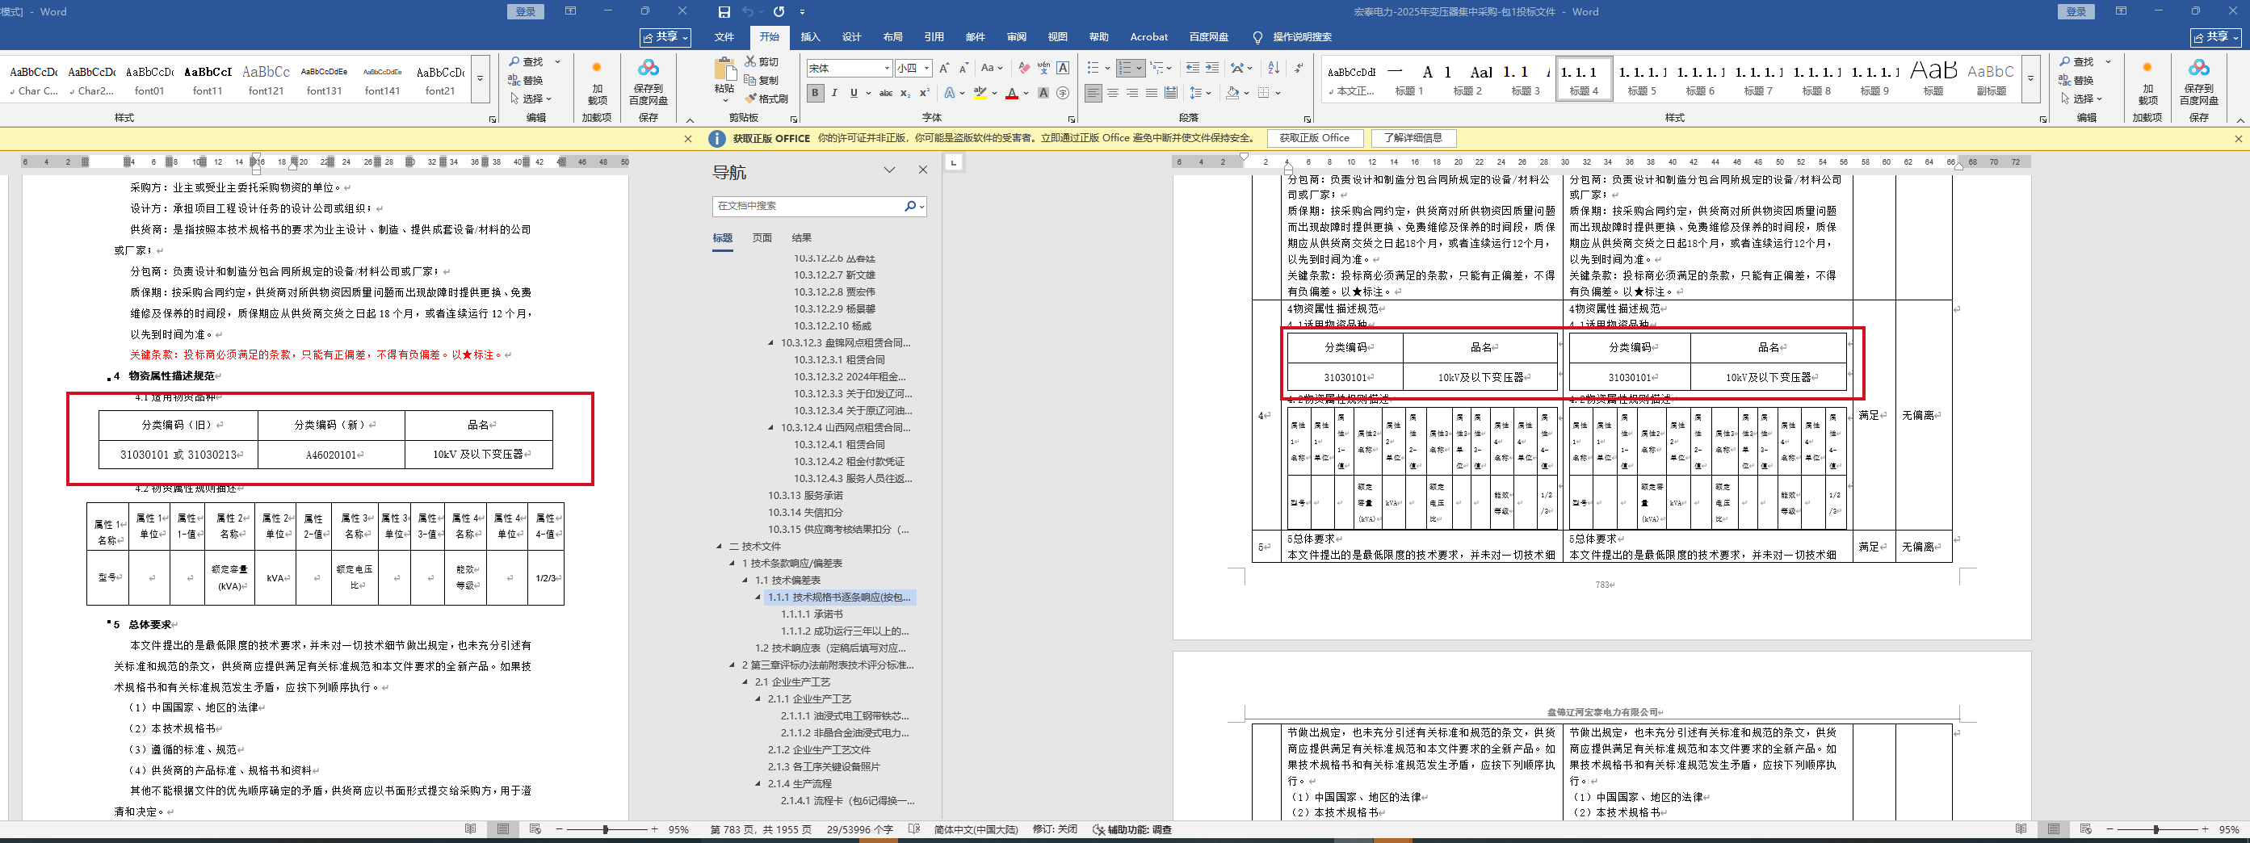Increase font size with the grow font icon
2250x843 pixels.
(943, 68)
